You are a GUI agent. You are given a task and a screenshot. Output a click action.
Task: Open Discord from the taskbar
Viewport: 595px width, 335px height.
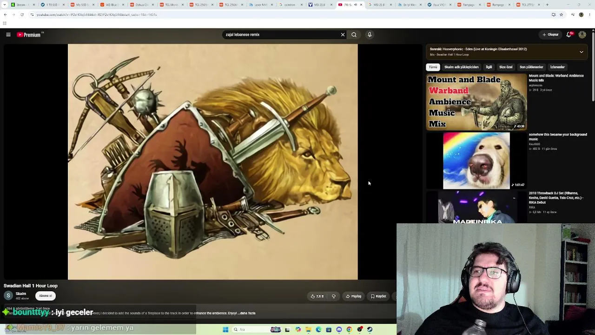[339, 329]
